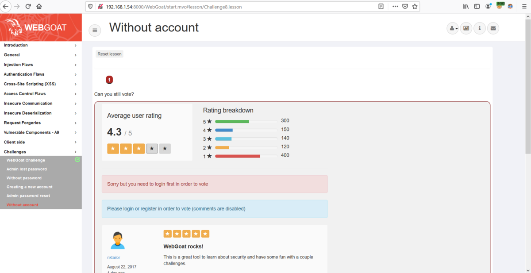
Task: Reload the page
Action: coord(28,7)
